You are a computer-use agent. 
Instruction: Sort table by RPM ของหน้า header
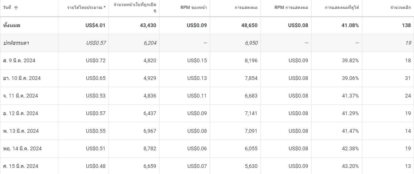(193, 8)
